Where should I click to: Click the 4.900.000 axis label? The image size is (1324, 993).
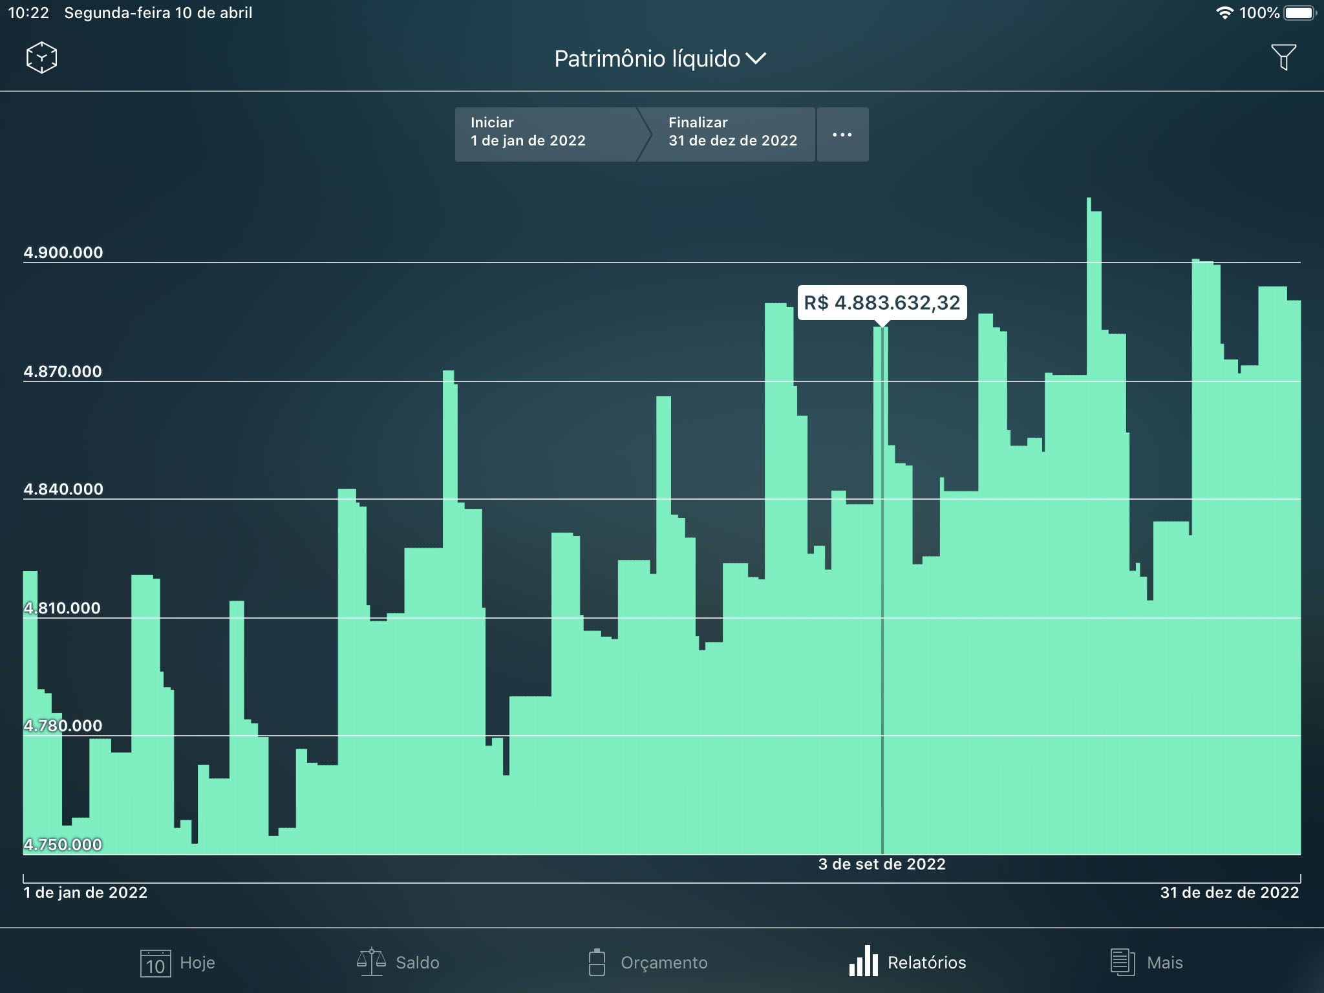point(63,253)
